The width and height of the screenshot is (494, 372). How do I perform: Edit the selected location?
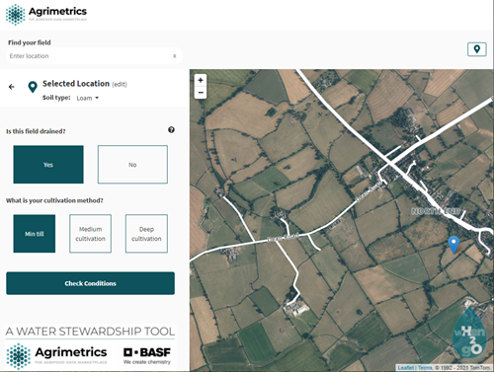120,84
